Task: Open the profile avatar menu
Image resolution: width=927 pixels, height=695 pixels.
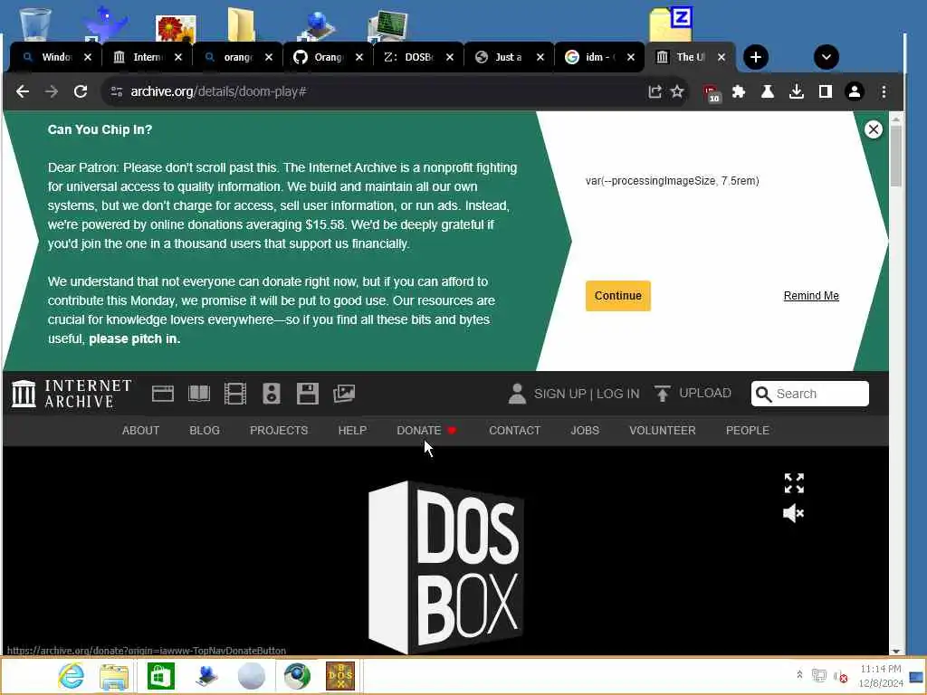Action: [855, 91]
